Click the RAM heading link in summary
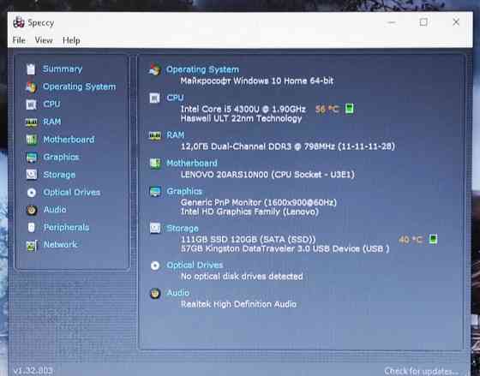This screenshot has width=480, height=376. [176, 135]
